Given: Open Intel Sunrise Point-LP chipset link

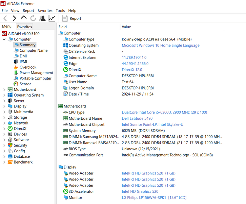Looking at the screenshot, I should [x=152, y=124].
